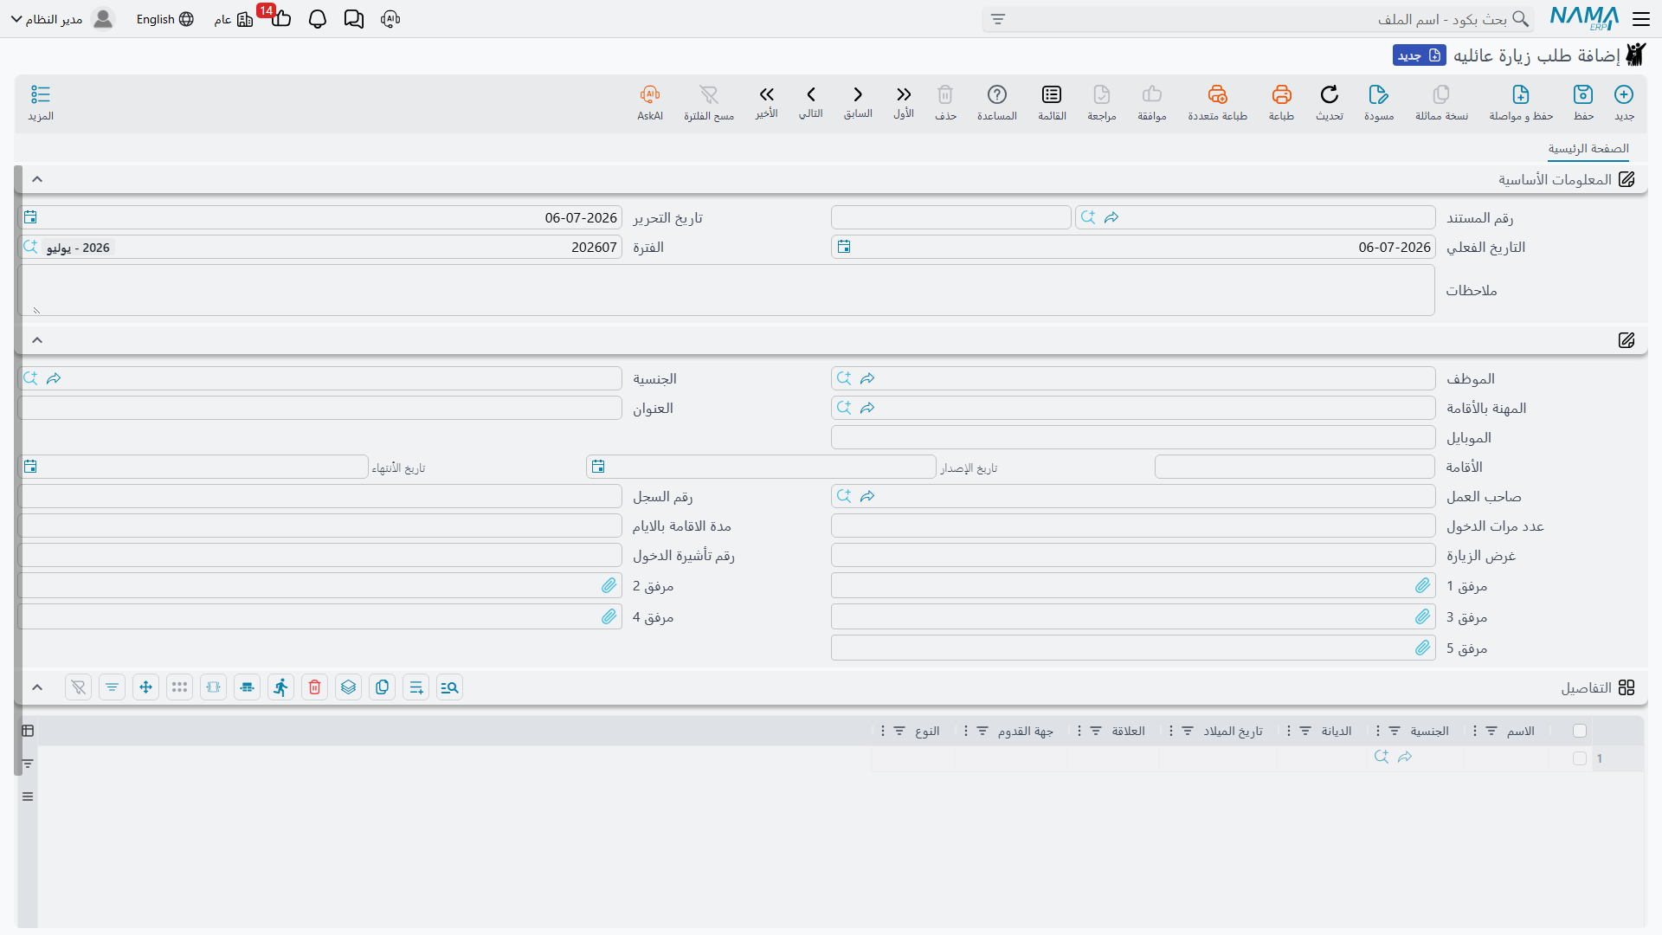The width and height of the screenshot is (1662, 935).
Task: Click the جديد status badge
Action: pos(1420,55)
